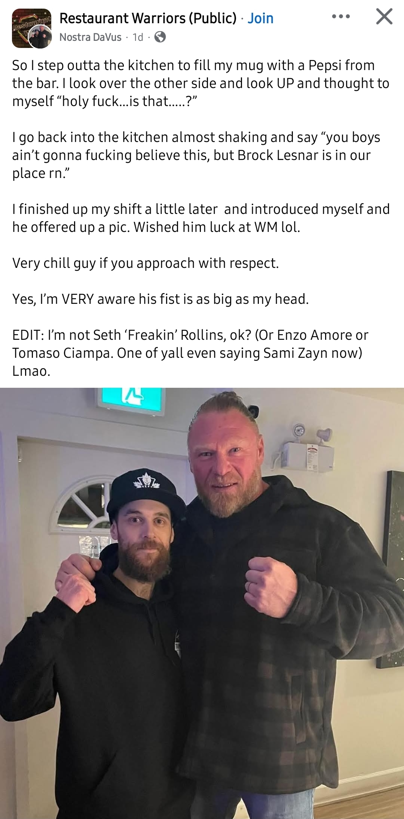Tap the line about his fist size

pyautogui.click(x=160, y=299)
